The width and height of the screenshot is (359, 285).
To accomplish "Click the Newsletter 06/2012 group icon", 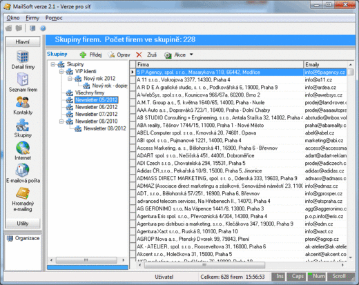I will [x=70, y=107].
